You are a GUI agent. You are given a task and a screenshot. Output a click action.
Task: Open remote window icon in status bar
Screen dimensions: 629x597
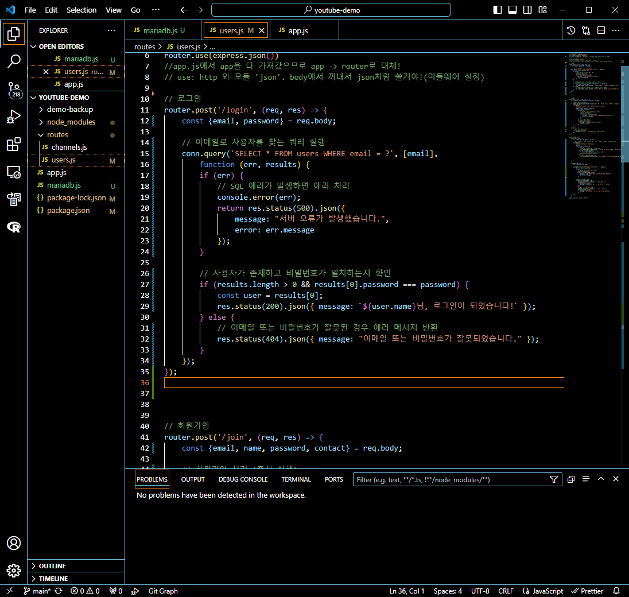[10, 591]
